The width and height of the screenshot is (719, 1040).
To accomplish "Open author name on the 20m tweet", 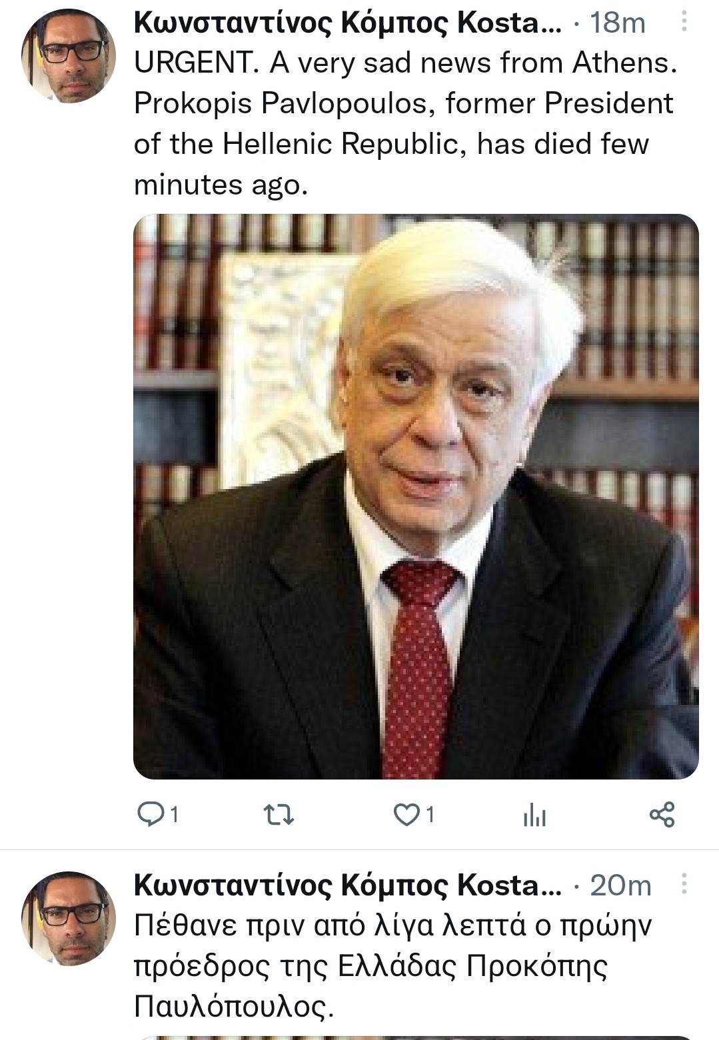I will tap(348, 885).
